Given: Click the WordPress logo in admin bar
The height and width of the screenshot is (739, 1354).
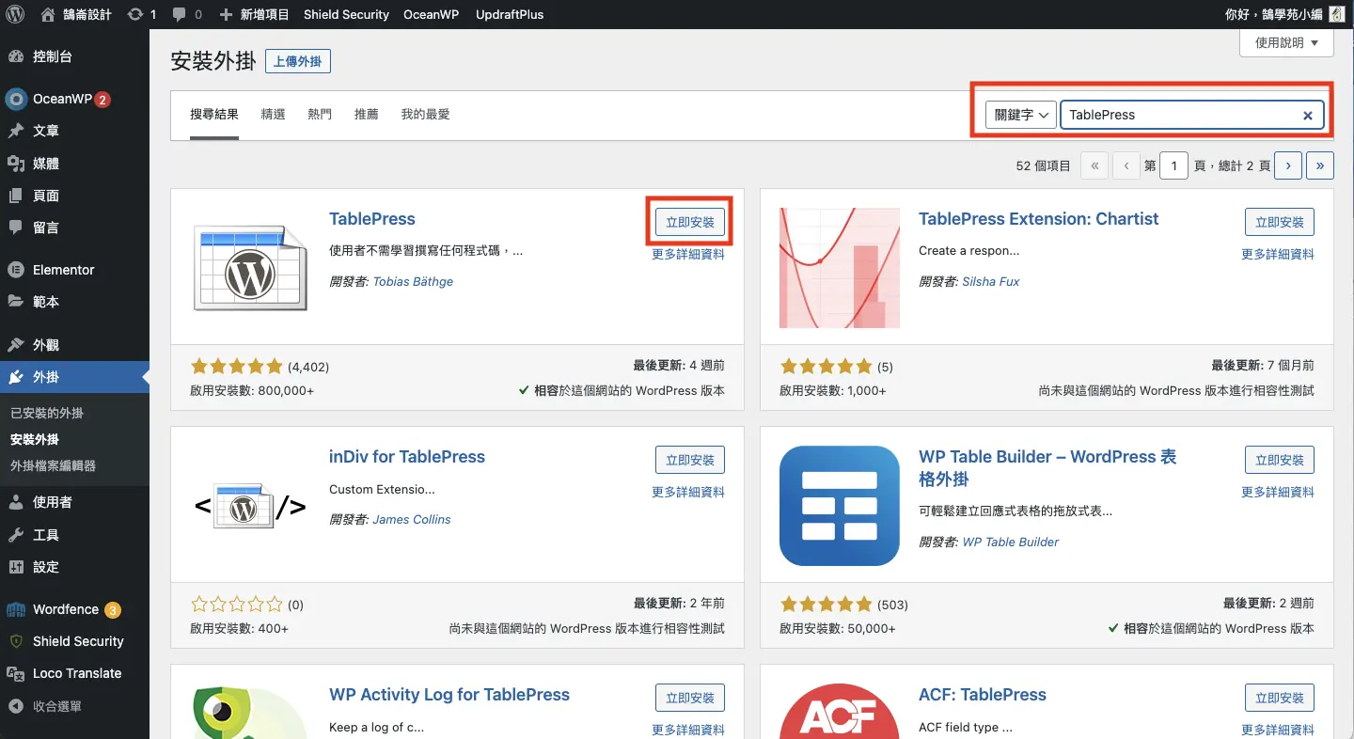Looking at the screenshot, I should 15,14.
